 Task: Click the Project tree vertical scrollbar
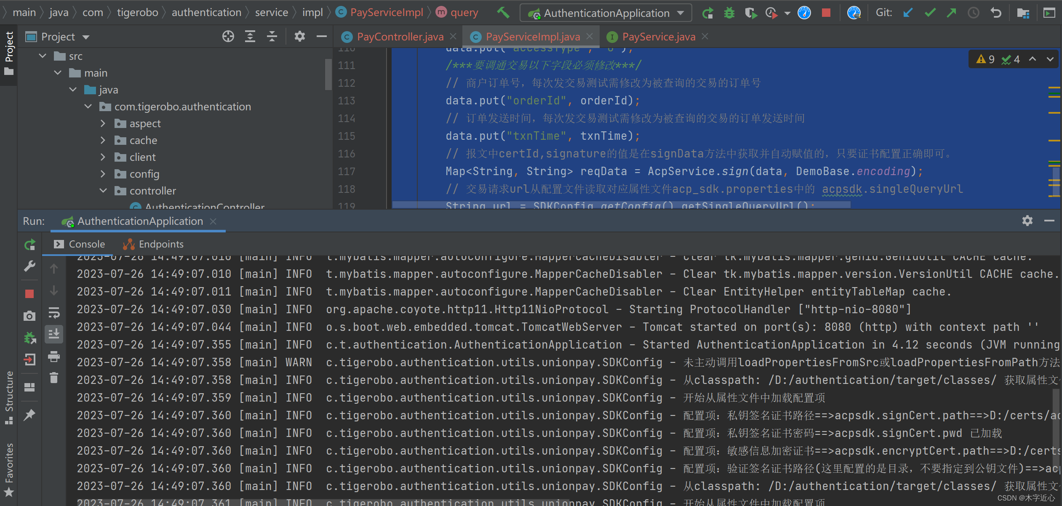click(328, 74)
